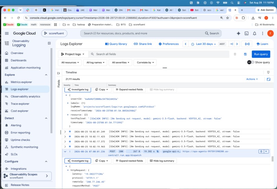Click lower Expand nested fields button

[129, 161]
